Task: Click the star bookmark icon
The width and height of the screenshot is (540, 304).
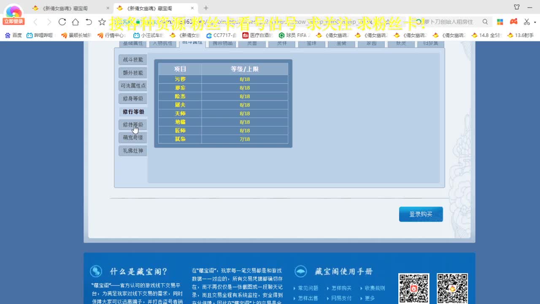Action: 102,22
